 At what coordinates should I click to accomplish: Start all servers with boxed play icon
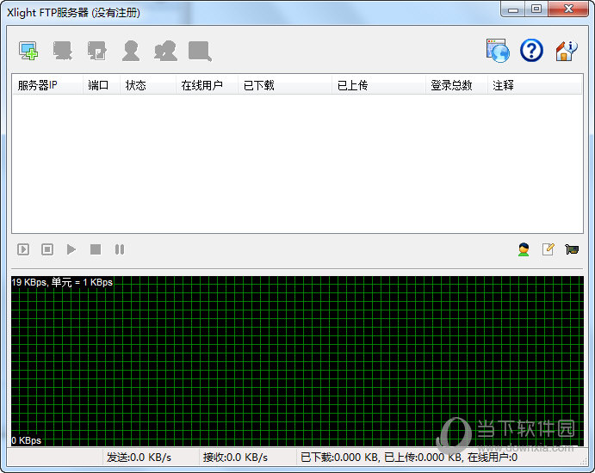pos(23,249)
